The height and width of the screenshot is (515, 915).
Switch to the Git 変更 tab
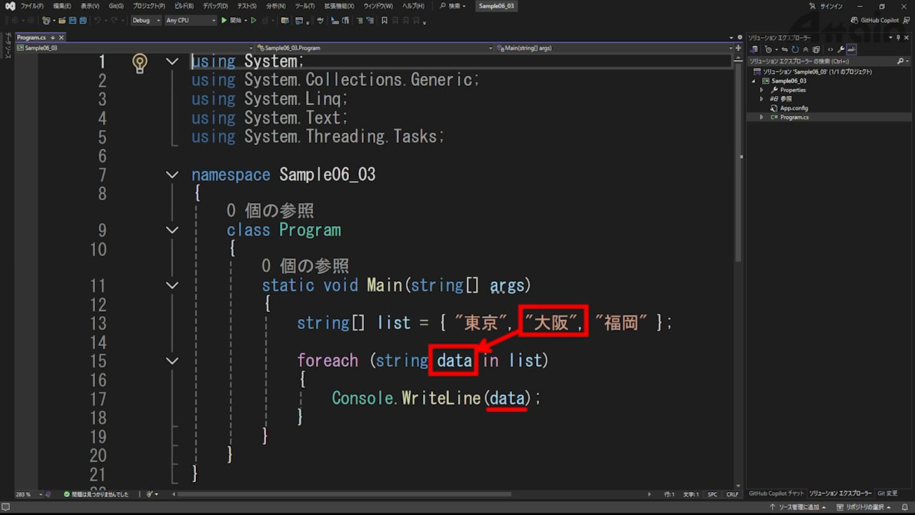coord(887,494)
